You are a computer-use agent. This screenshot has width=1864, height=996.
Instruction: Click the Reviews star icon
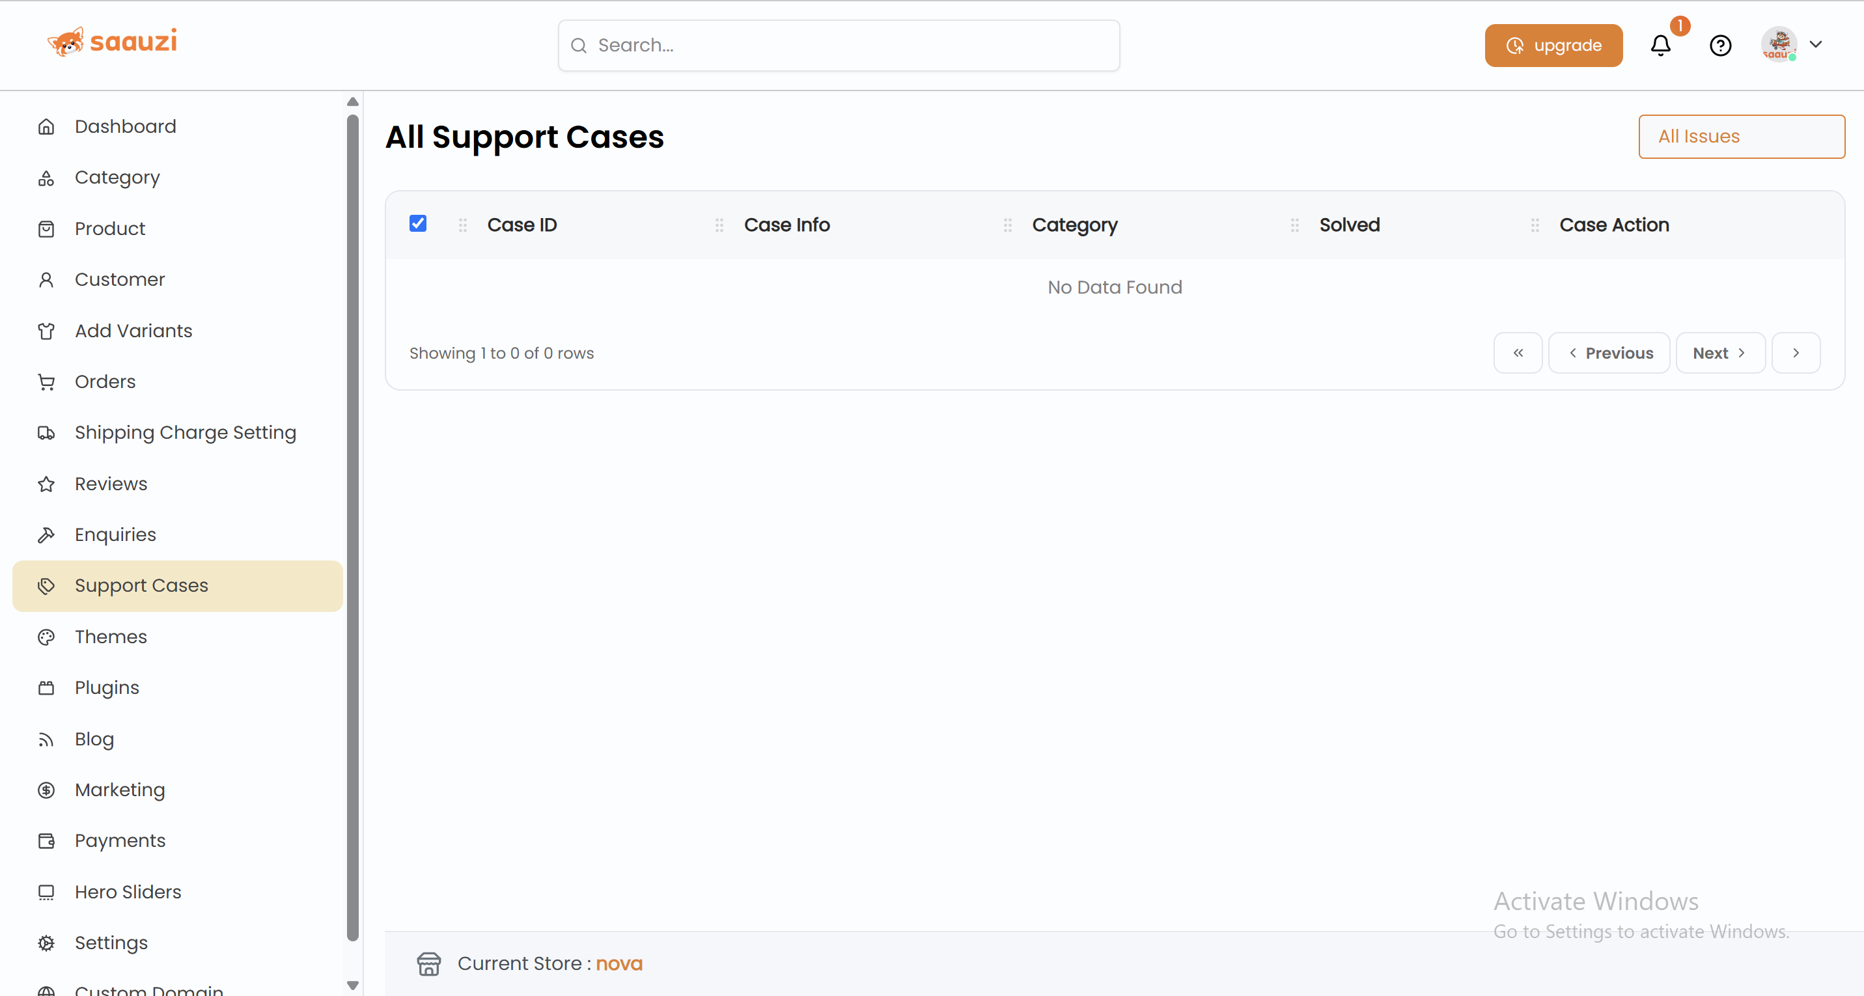(46, 484)
